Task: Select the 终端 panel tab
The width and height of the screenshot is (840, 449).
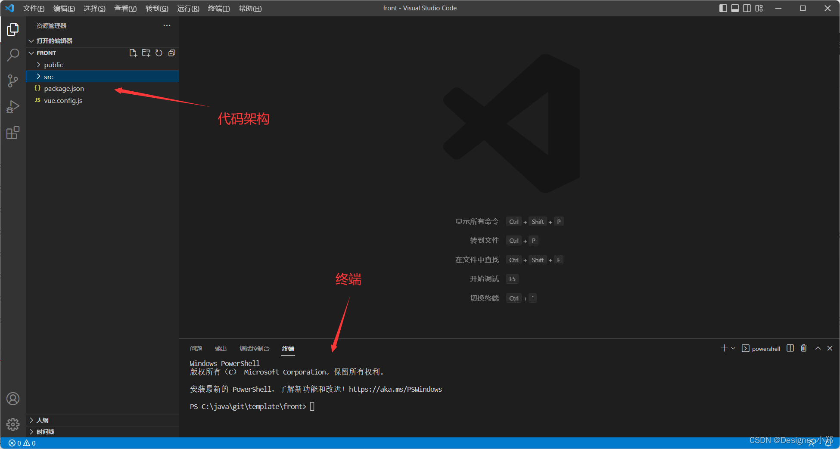Action: (x=288, y=349)
